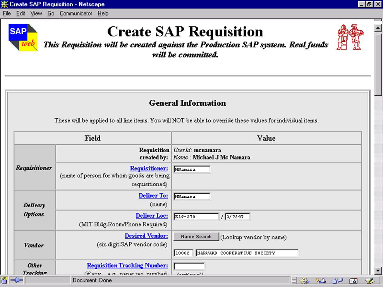
Task: Minimize the Netscape window
Action: click(x=362, y=4)
